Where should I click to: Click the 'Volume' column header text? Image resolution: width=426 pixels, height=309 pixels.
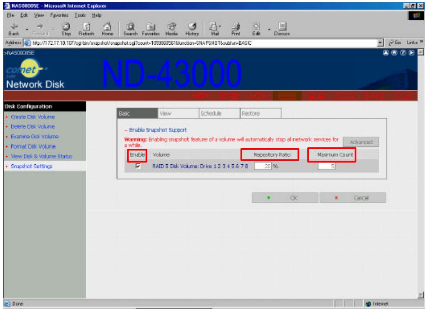coord(161,155)
